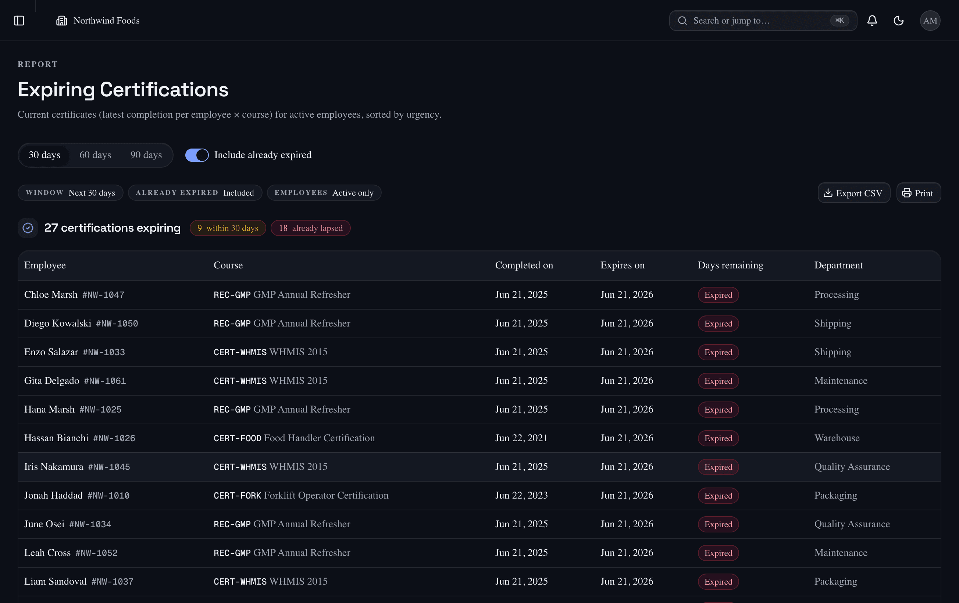Disable the Include already expired switch
This screenshot has height=603, width=959.
coord(197,155)
